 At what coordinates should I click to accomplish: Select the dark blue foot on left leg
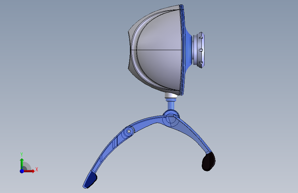tap(90, 180)
